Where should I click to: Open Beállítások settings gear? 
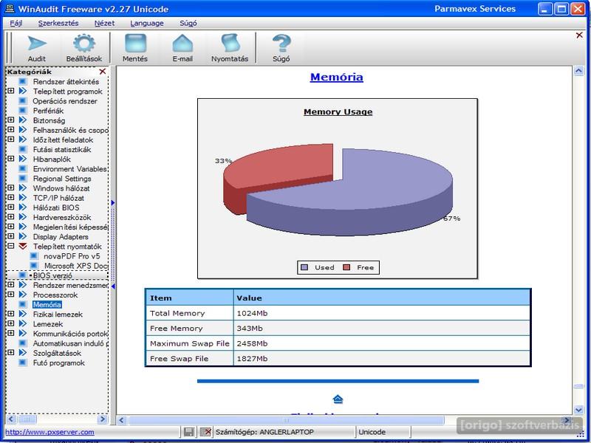pos(84,48)
